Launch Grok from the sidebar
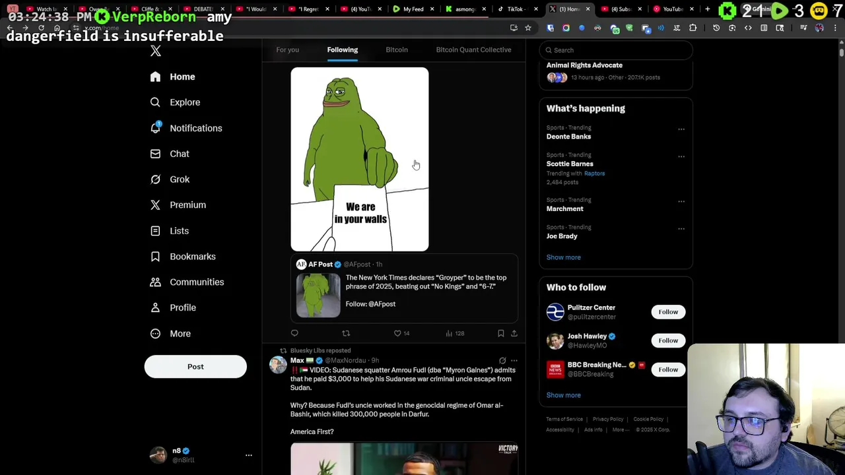 click(170, 179)
